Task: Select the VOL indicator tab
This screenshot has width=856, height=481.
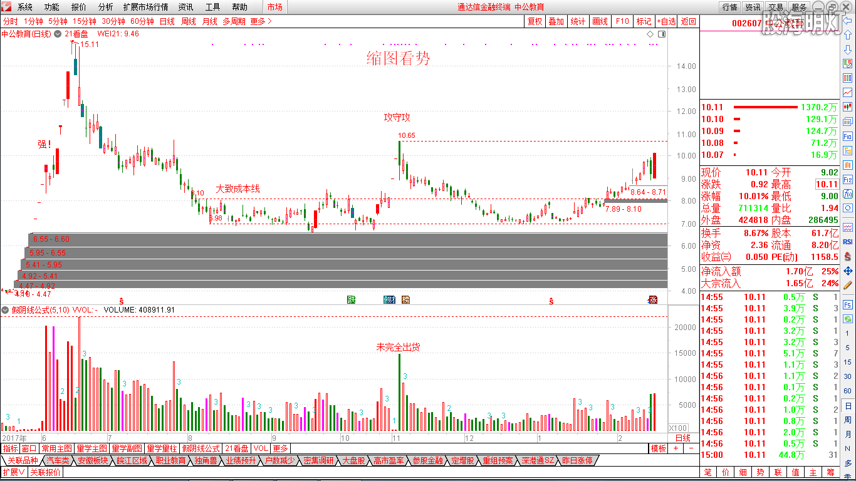Action: click(x=261, y=448)
